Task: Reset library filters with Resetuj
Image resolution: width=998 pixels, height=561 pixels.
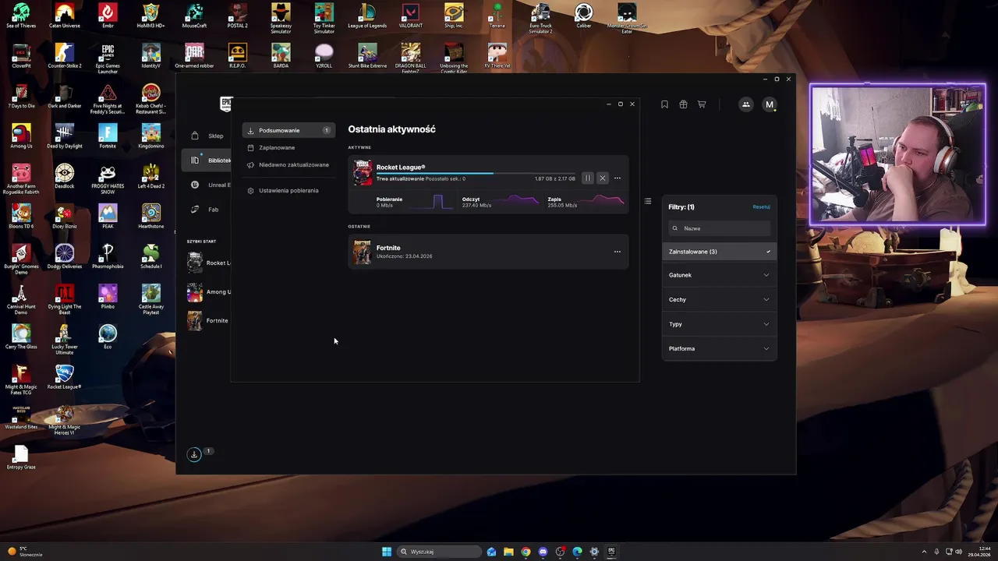Action: tap(761, 207)
